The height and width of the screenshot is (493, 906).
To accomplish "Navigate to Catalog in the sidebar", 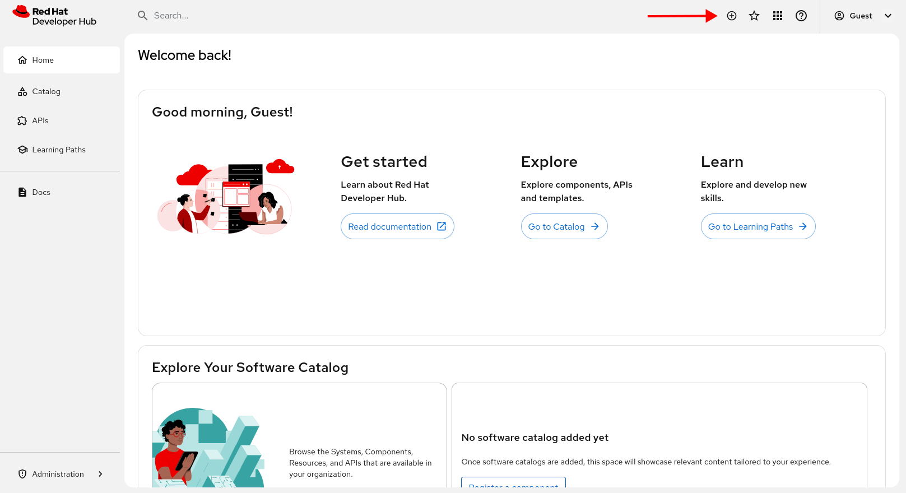I will click(x=46, y=91).
